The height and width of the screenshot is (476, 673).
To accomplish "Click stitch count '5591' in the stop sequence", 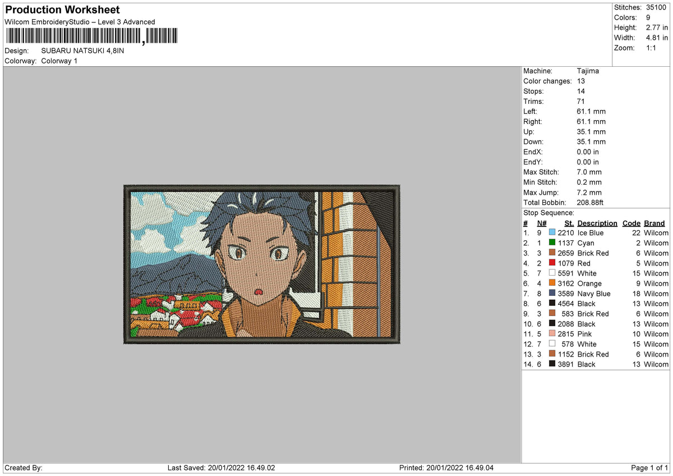I will point(566,273).
